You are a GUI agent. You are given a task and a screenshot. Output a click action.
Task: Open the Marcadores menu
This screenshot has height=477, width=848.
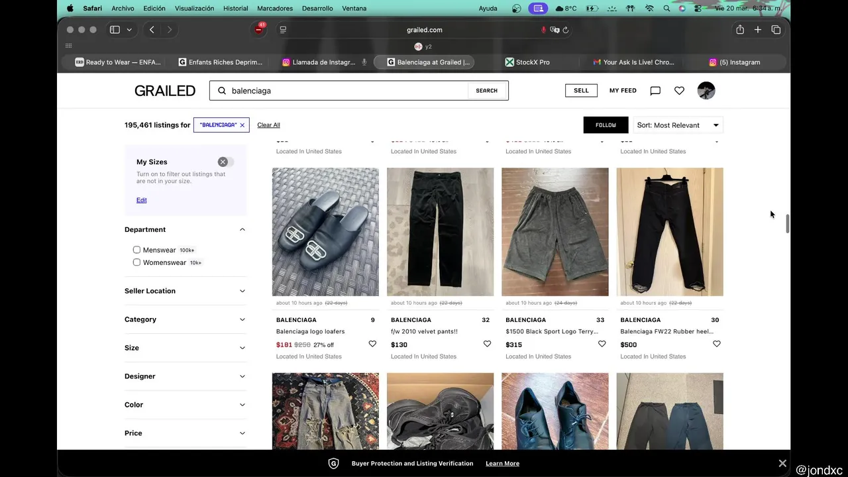[275, 8]
